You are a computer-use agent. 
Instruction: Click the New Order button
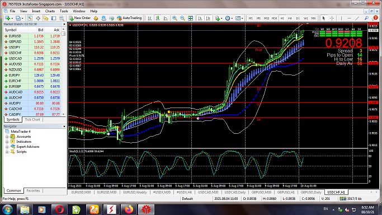(79, 18)
